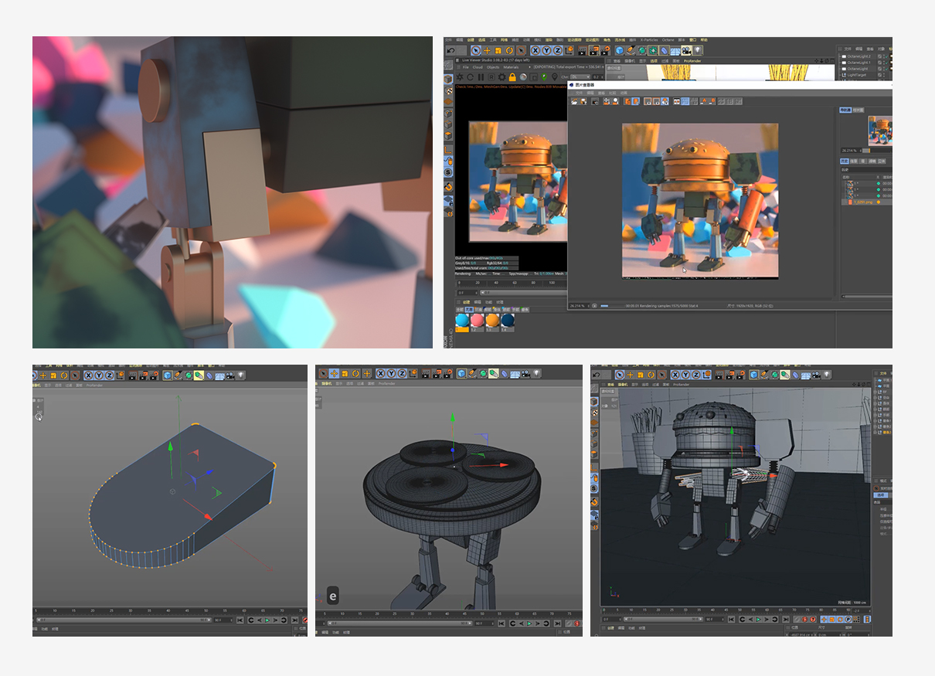
Task: Select OctaneLight.2 in object manager
Action: (858, 56)
